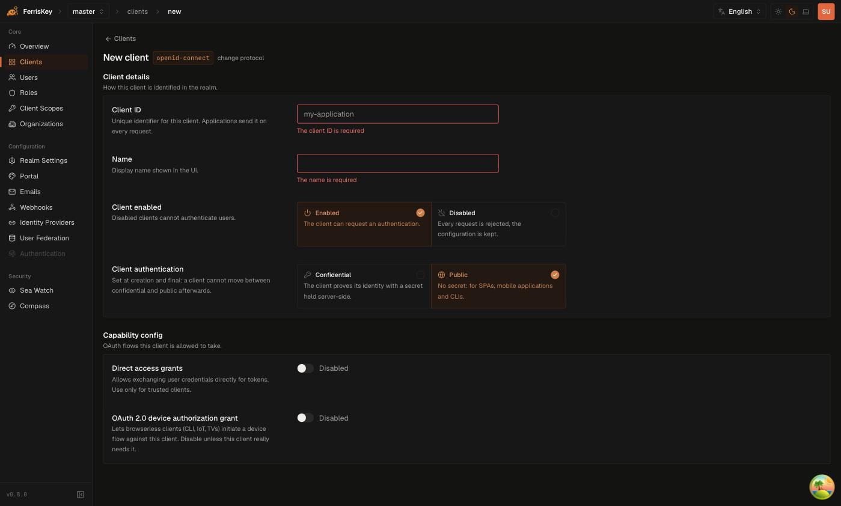Click the Confidential key icon

pos(307,275)
